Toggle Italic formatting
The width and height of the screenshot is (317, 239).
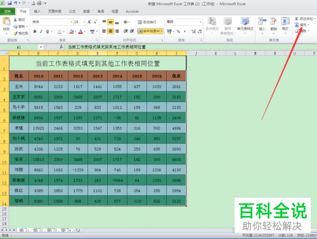[x=41, y=32]
